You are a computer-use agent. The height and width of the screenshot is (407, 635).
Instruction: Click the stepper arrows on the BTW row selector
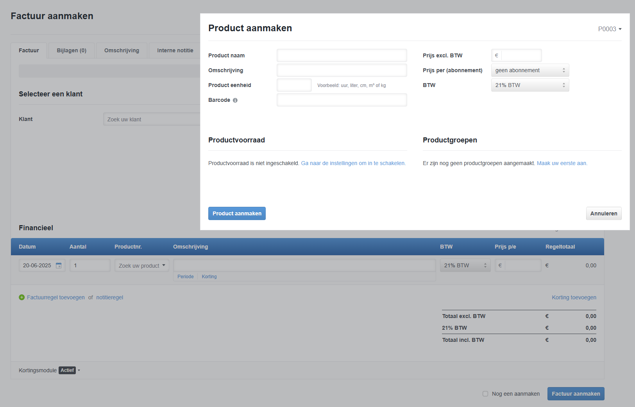coord(485,265)
